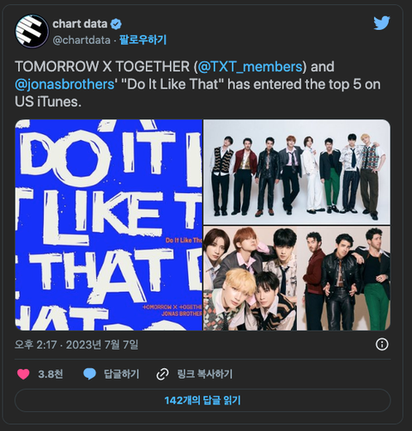Click the blue verified badge icon
This screenshot has height=431, width=412.
(116, 24)
